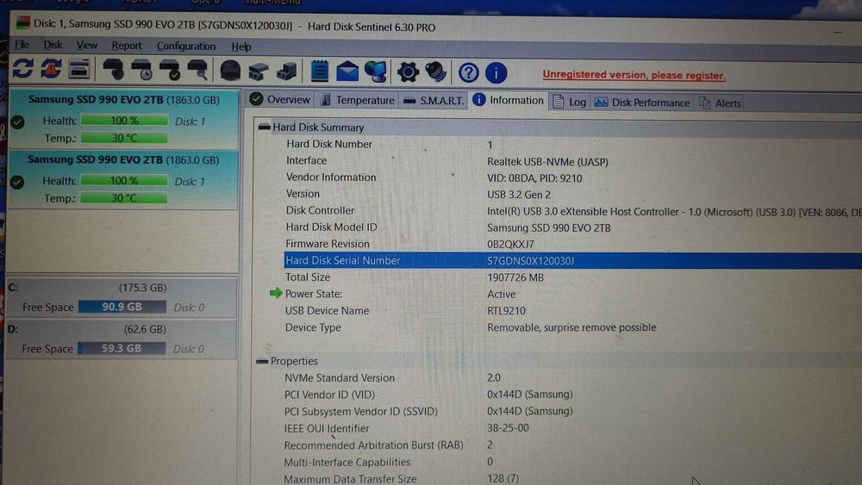Open the Report menu
Viewport: 862px width, 485px height.
point(127,47)
